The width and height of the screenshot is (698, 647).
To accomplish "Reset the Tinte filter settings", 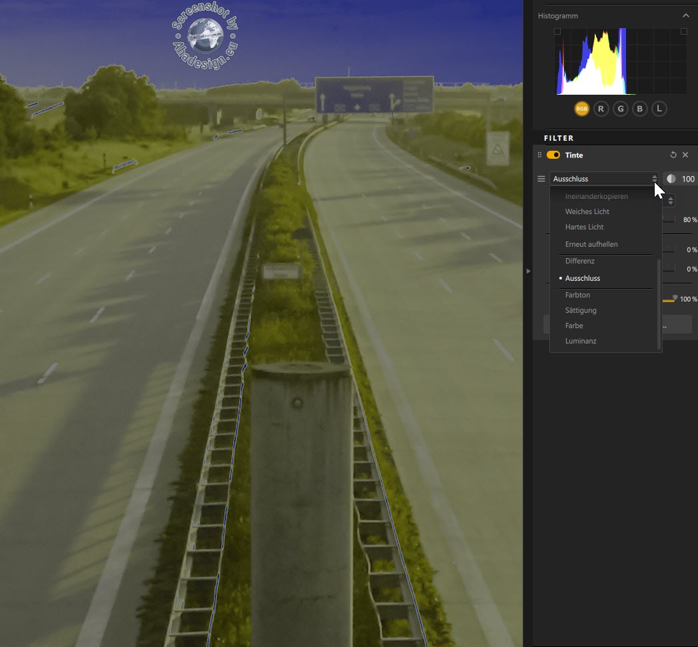I will tap(673, 155).
